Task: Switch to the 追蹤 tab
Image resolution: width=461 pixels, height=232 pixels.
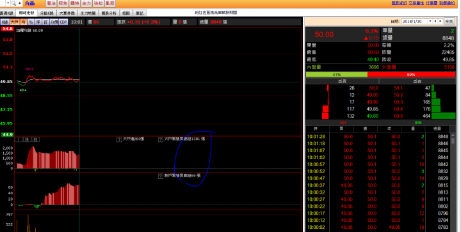Action: (126, 13)
